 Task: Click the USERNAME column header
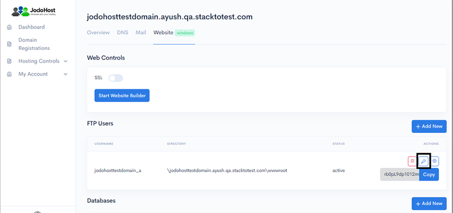(104, 144)
